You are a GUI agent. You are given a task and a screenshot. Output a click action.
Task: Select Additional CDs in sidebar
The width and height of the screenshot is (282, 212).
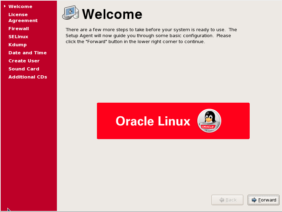(x=28, y=77)
